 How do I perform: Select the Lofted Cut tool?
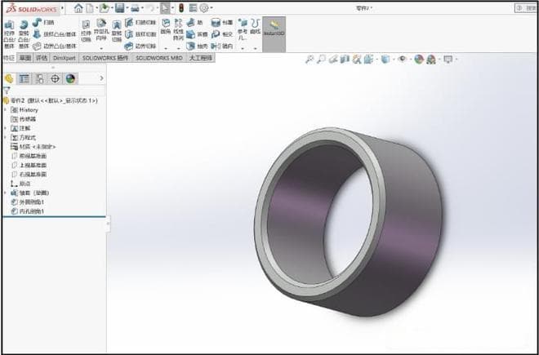click(x=140, y=34)
